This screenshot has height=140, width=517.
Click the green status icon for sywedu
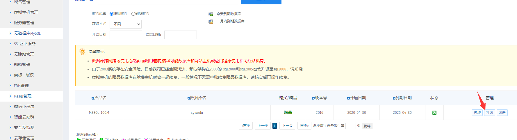434,113
